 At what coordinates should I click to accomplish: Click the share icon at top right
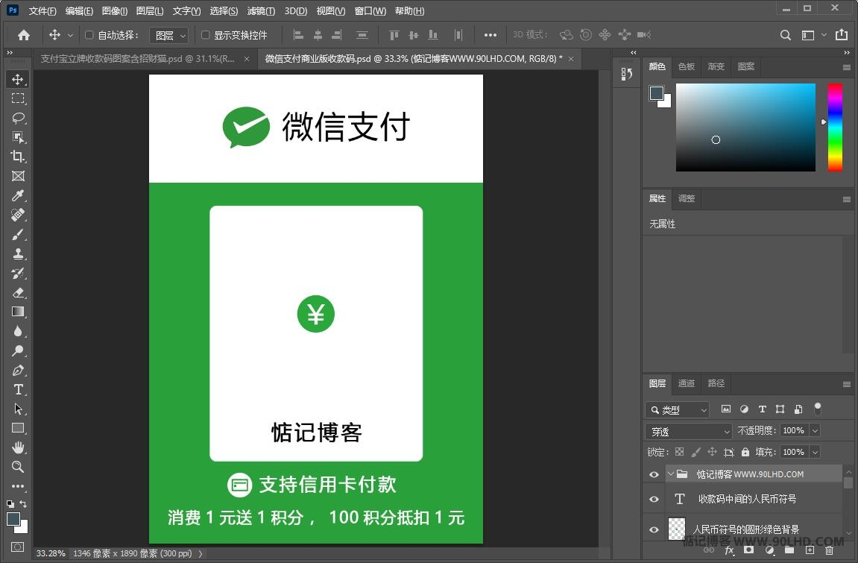(x=842, y=35)
